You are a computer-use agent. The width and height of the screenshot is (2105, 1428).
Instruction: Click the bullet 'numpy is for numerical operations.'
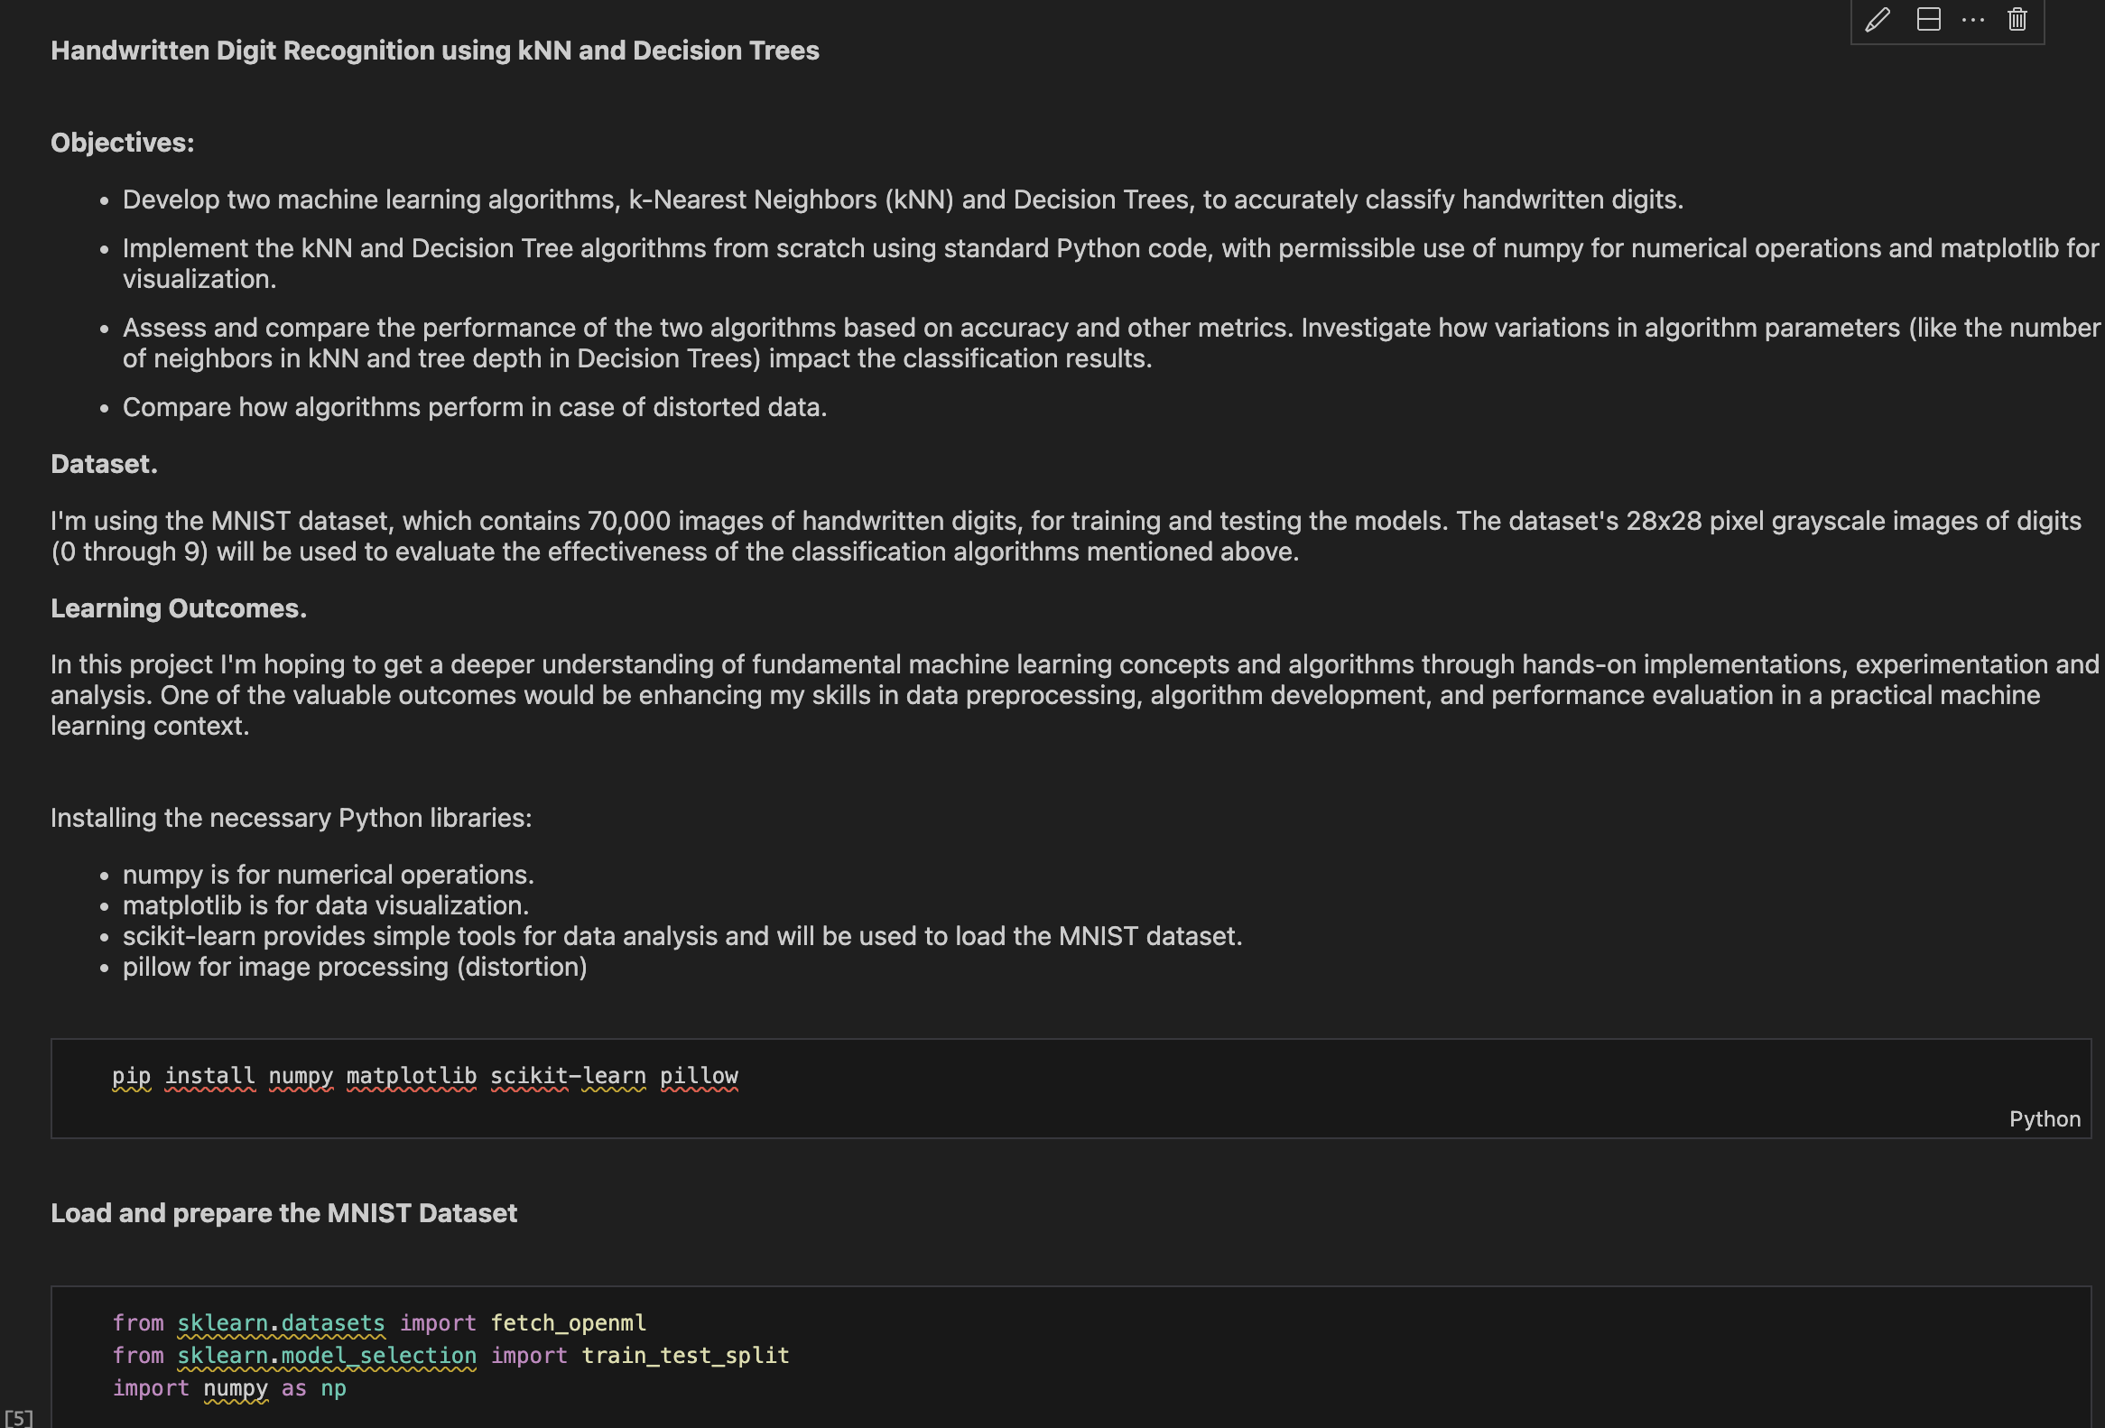point(328,875)
